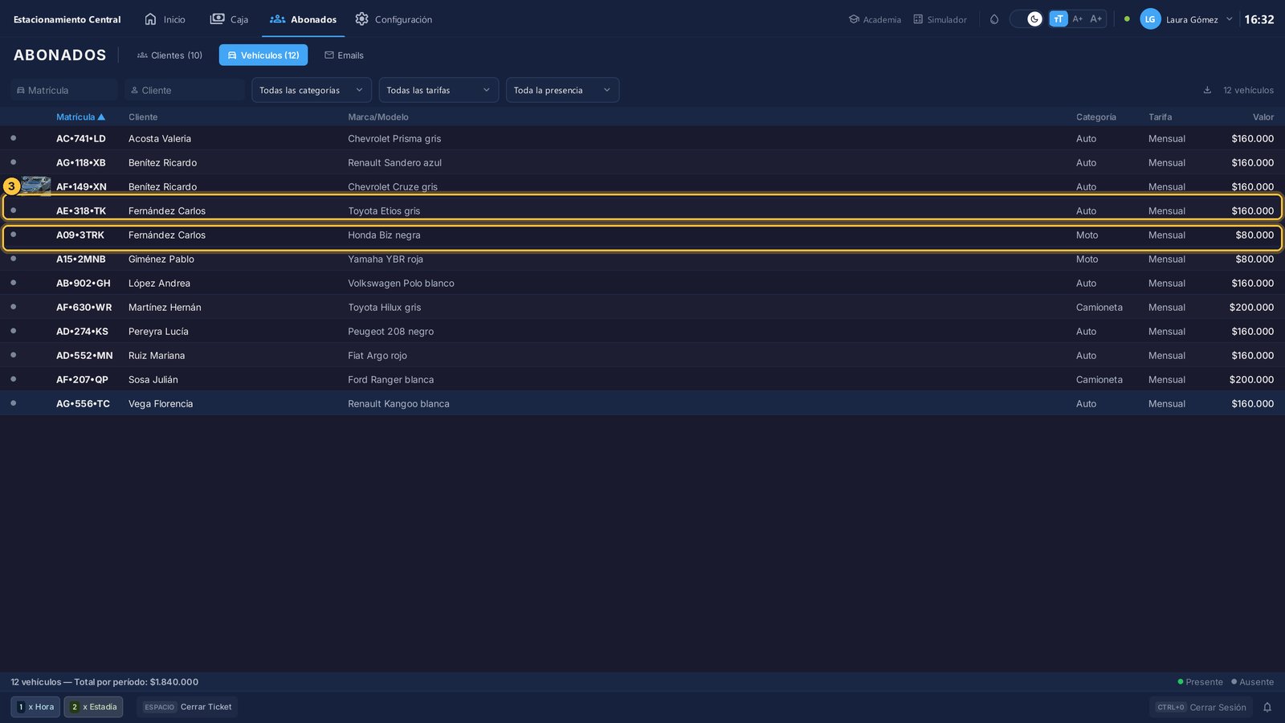This screenshot has height=723, width=1285.
Task: Click the Inicio home icon
Action: (x=150, y=18)
